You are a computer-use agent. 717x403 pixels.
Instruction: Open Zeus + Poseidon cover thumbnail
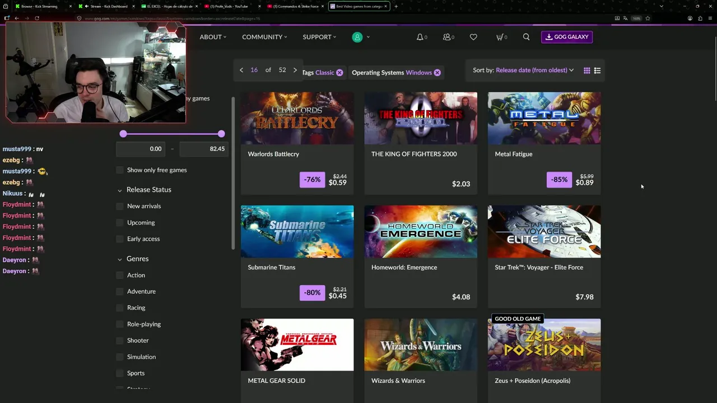(x=544, y=345)
